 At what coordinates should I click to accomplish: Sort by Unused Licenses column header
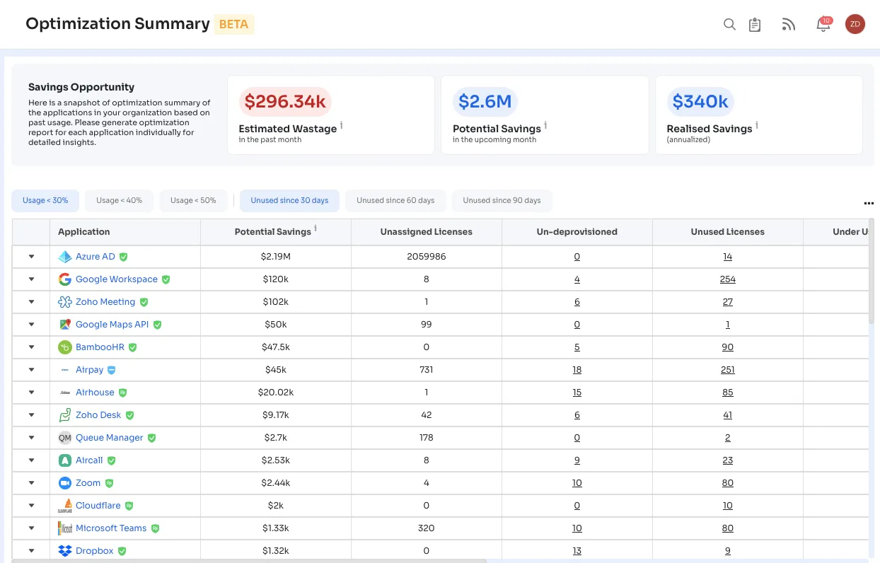click(x=727, y=232)
